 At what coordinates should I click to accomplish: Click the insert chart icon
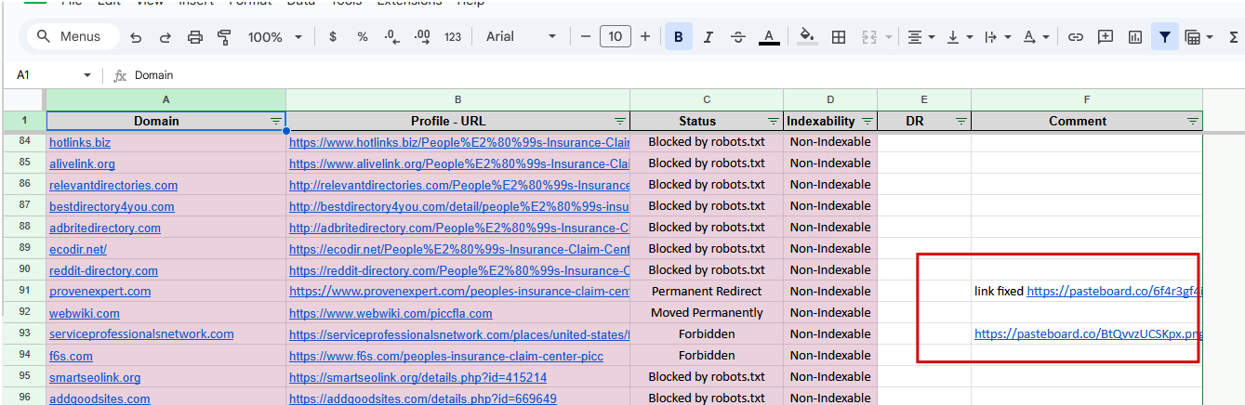pos(1135,37)
